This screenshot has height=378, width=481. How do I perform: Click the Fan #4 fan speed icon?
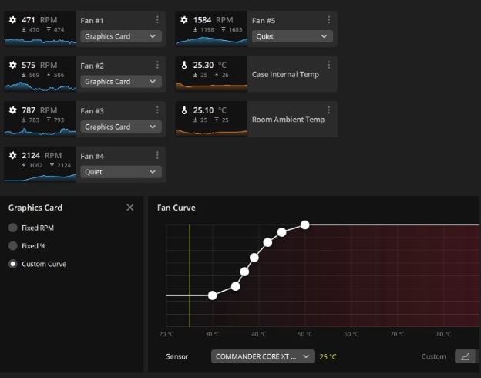(x=12, y=156)
